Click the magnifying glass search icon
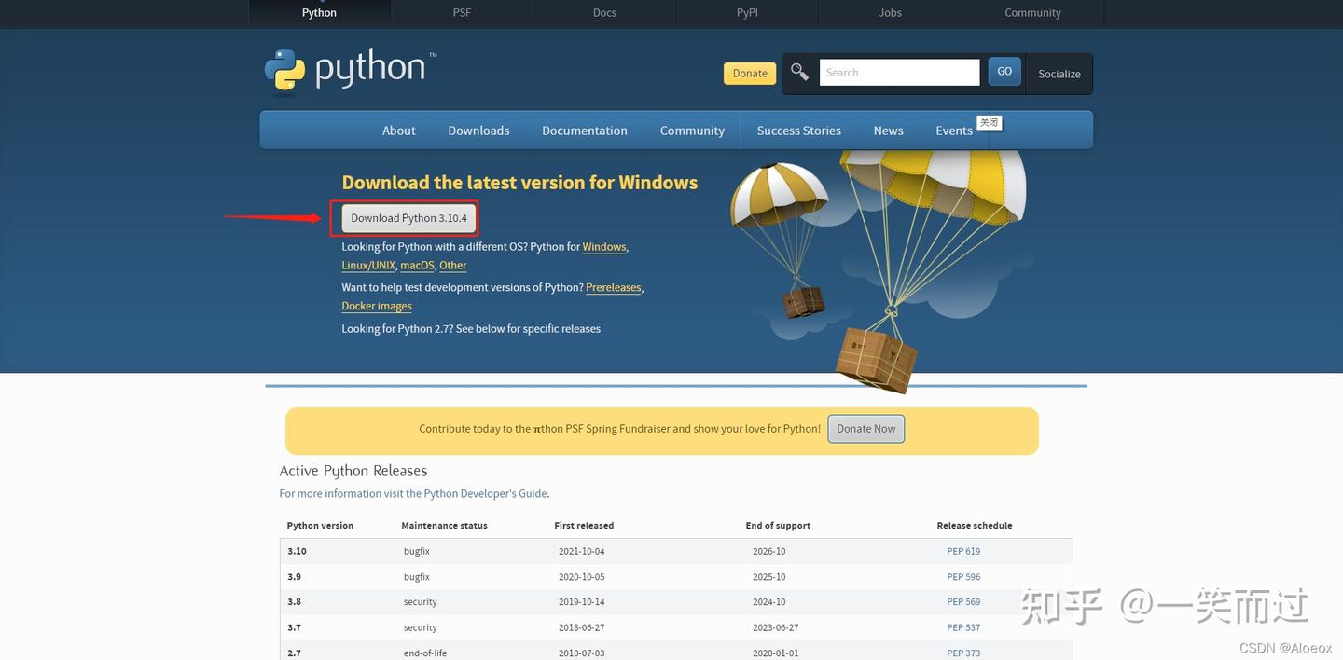This screenshot has width=1343, height=660. (799, 71)
